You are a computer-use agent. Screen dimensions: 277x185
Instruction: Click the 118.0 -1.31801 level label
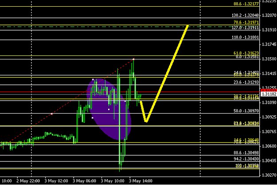point(245,37)
